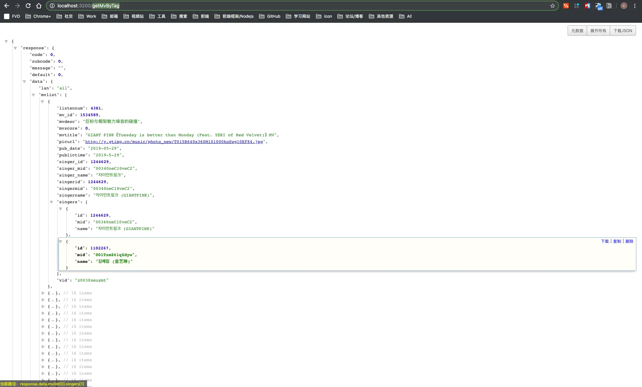This screenshot has height=387, width=642.
Task: Click the 展开所有 button
Action: (598, 30)
